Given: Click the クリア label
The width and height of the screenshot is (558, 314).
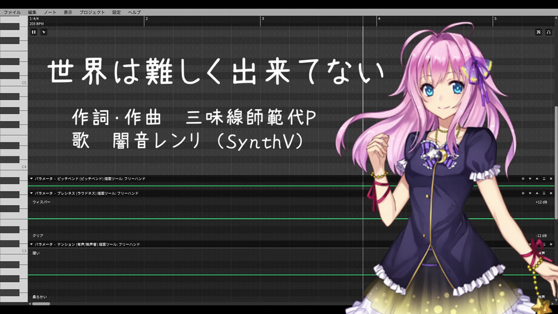Looking at the screenshot, I should [x=38, y=235].
